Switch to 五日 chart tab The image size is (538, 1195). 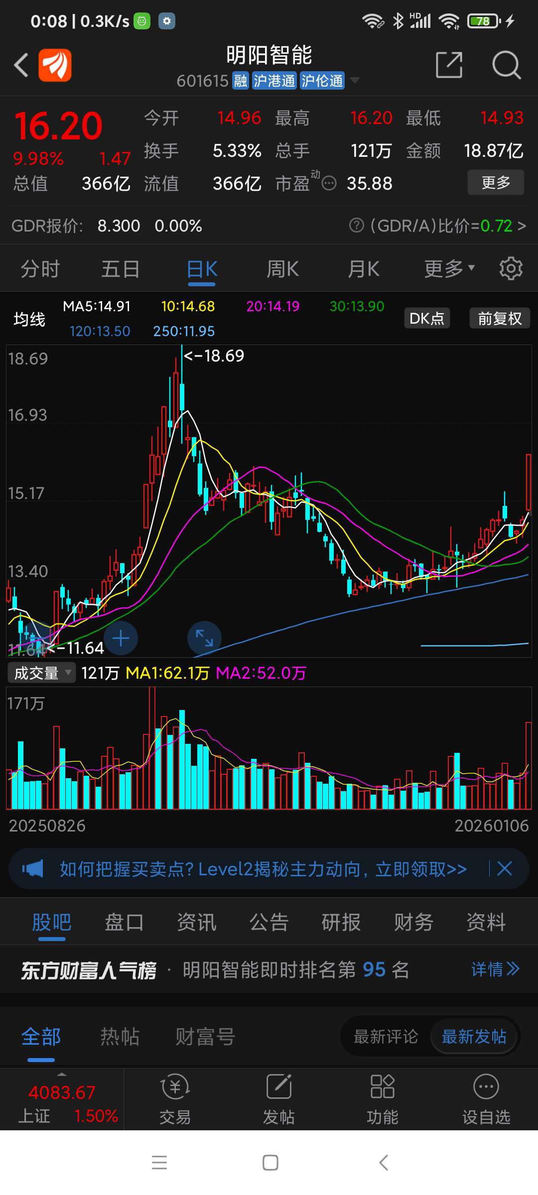click(x=121, y=269)
